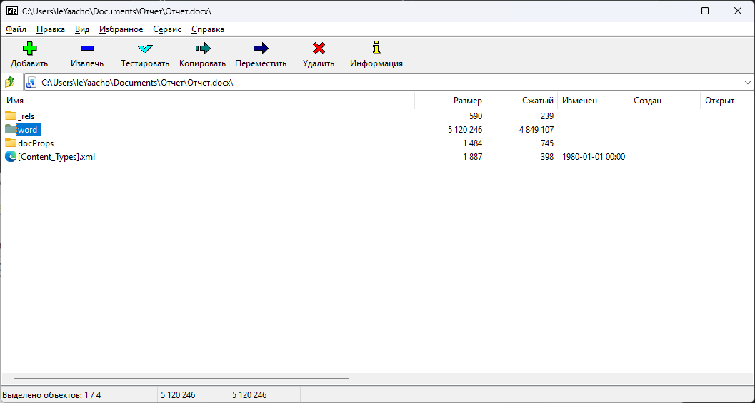Screen dimensions: 755x403
Task: Close the 7-Zip window
Action: (738, 11)
